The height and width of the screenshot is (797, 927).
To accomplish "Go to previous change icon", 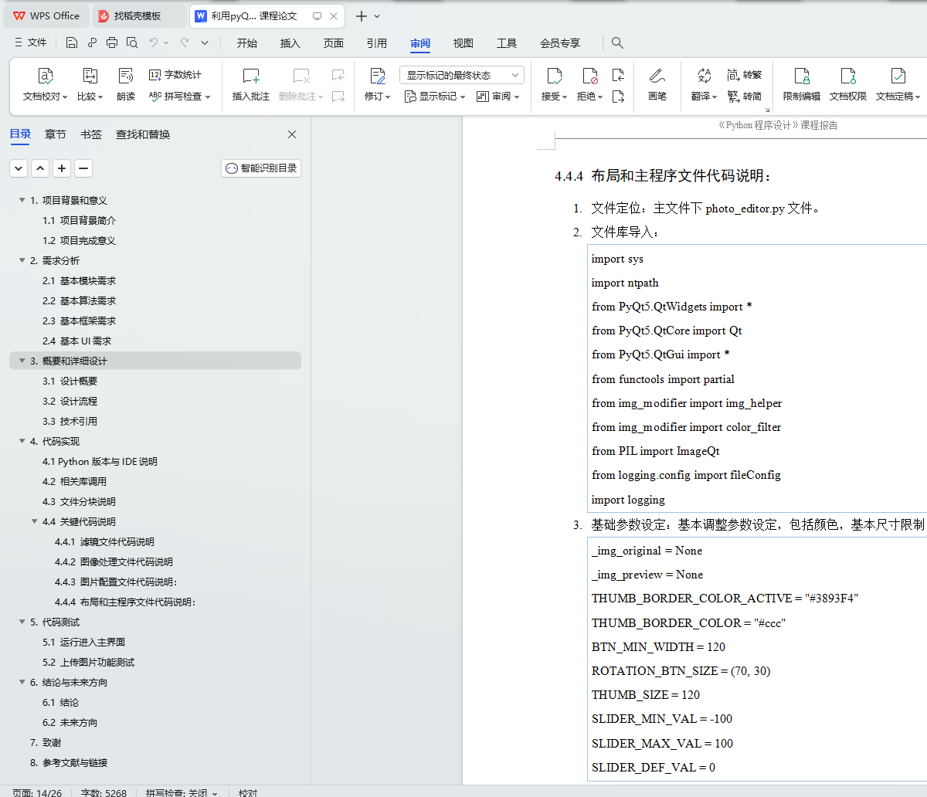I will (618, 75).
